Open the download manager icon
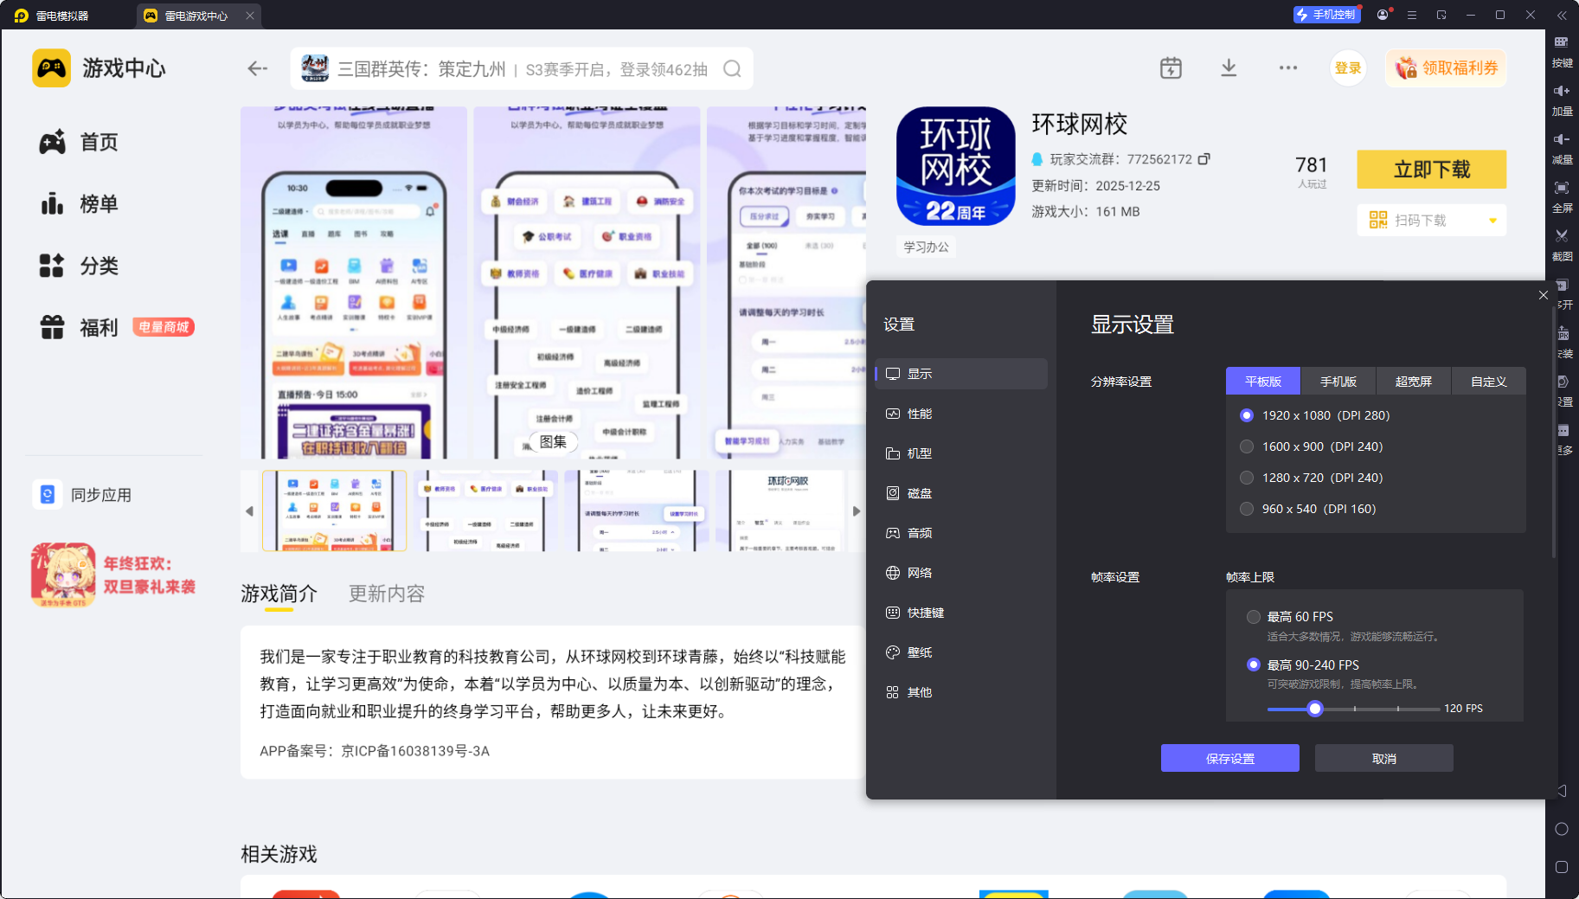Viewport: 1579px width, 899px height. click(x=1229, y=68)
